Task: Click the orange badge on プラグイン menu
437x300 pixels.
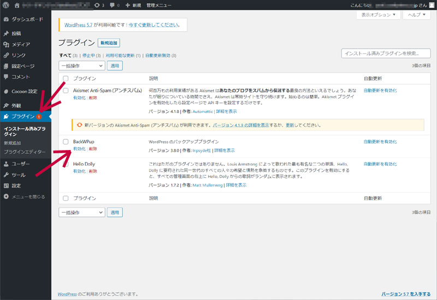Action: (39, 117)
